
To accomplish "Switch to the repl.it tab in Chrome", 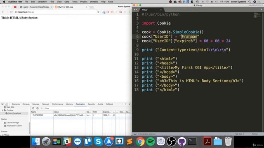I will 36,7.
